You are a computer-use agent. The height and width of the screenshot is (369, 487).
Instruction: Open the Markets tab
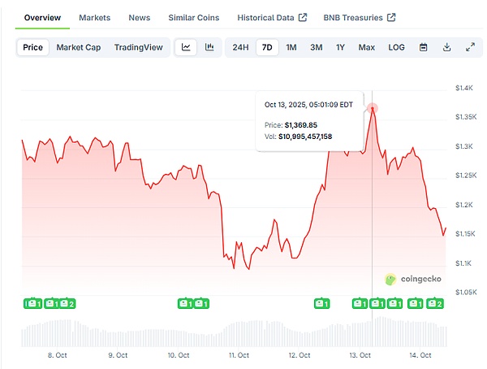96,17
